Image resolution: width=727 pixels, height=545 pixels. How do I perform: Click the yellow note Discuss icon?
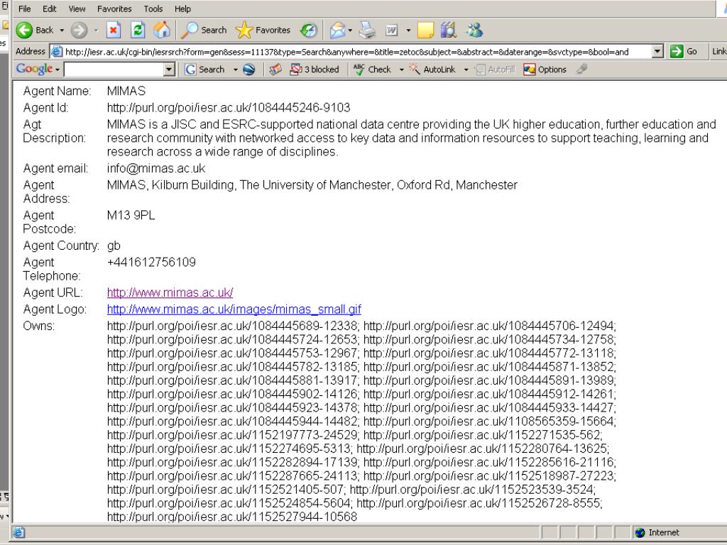pos(425,30)
